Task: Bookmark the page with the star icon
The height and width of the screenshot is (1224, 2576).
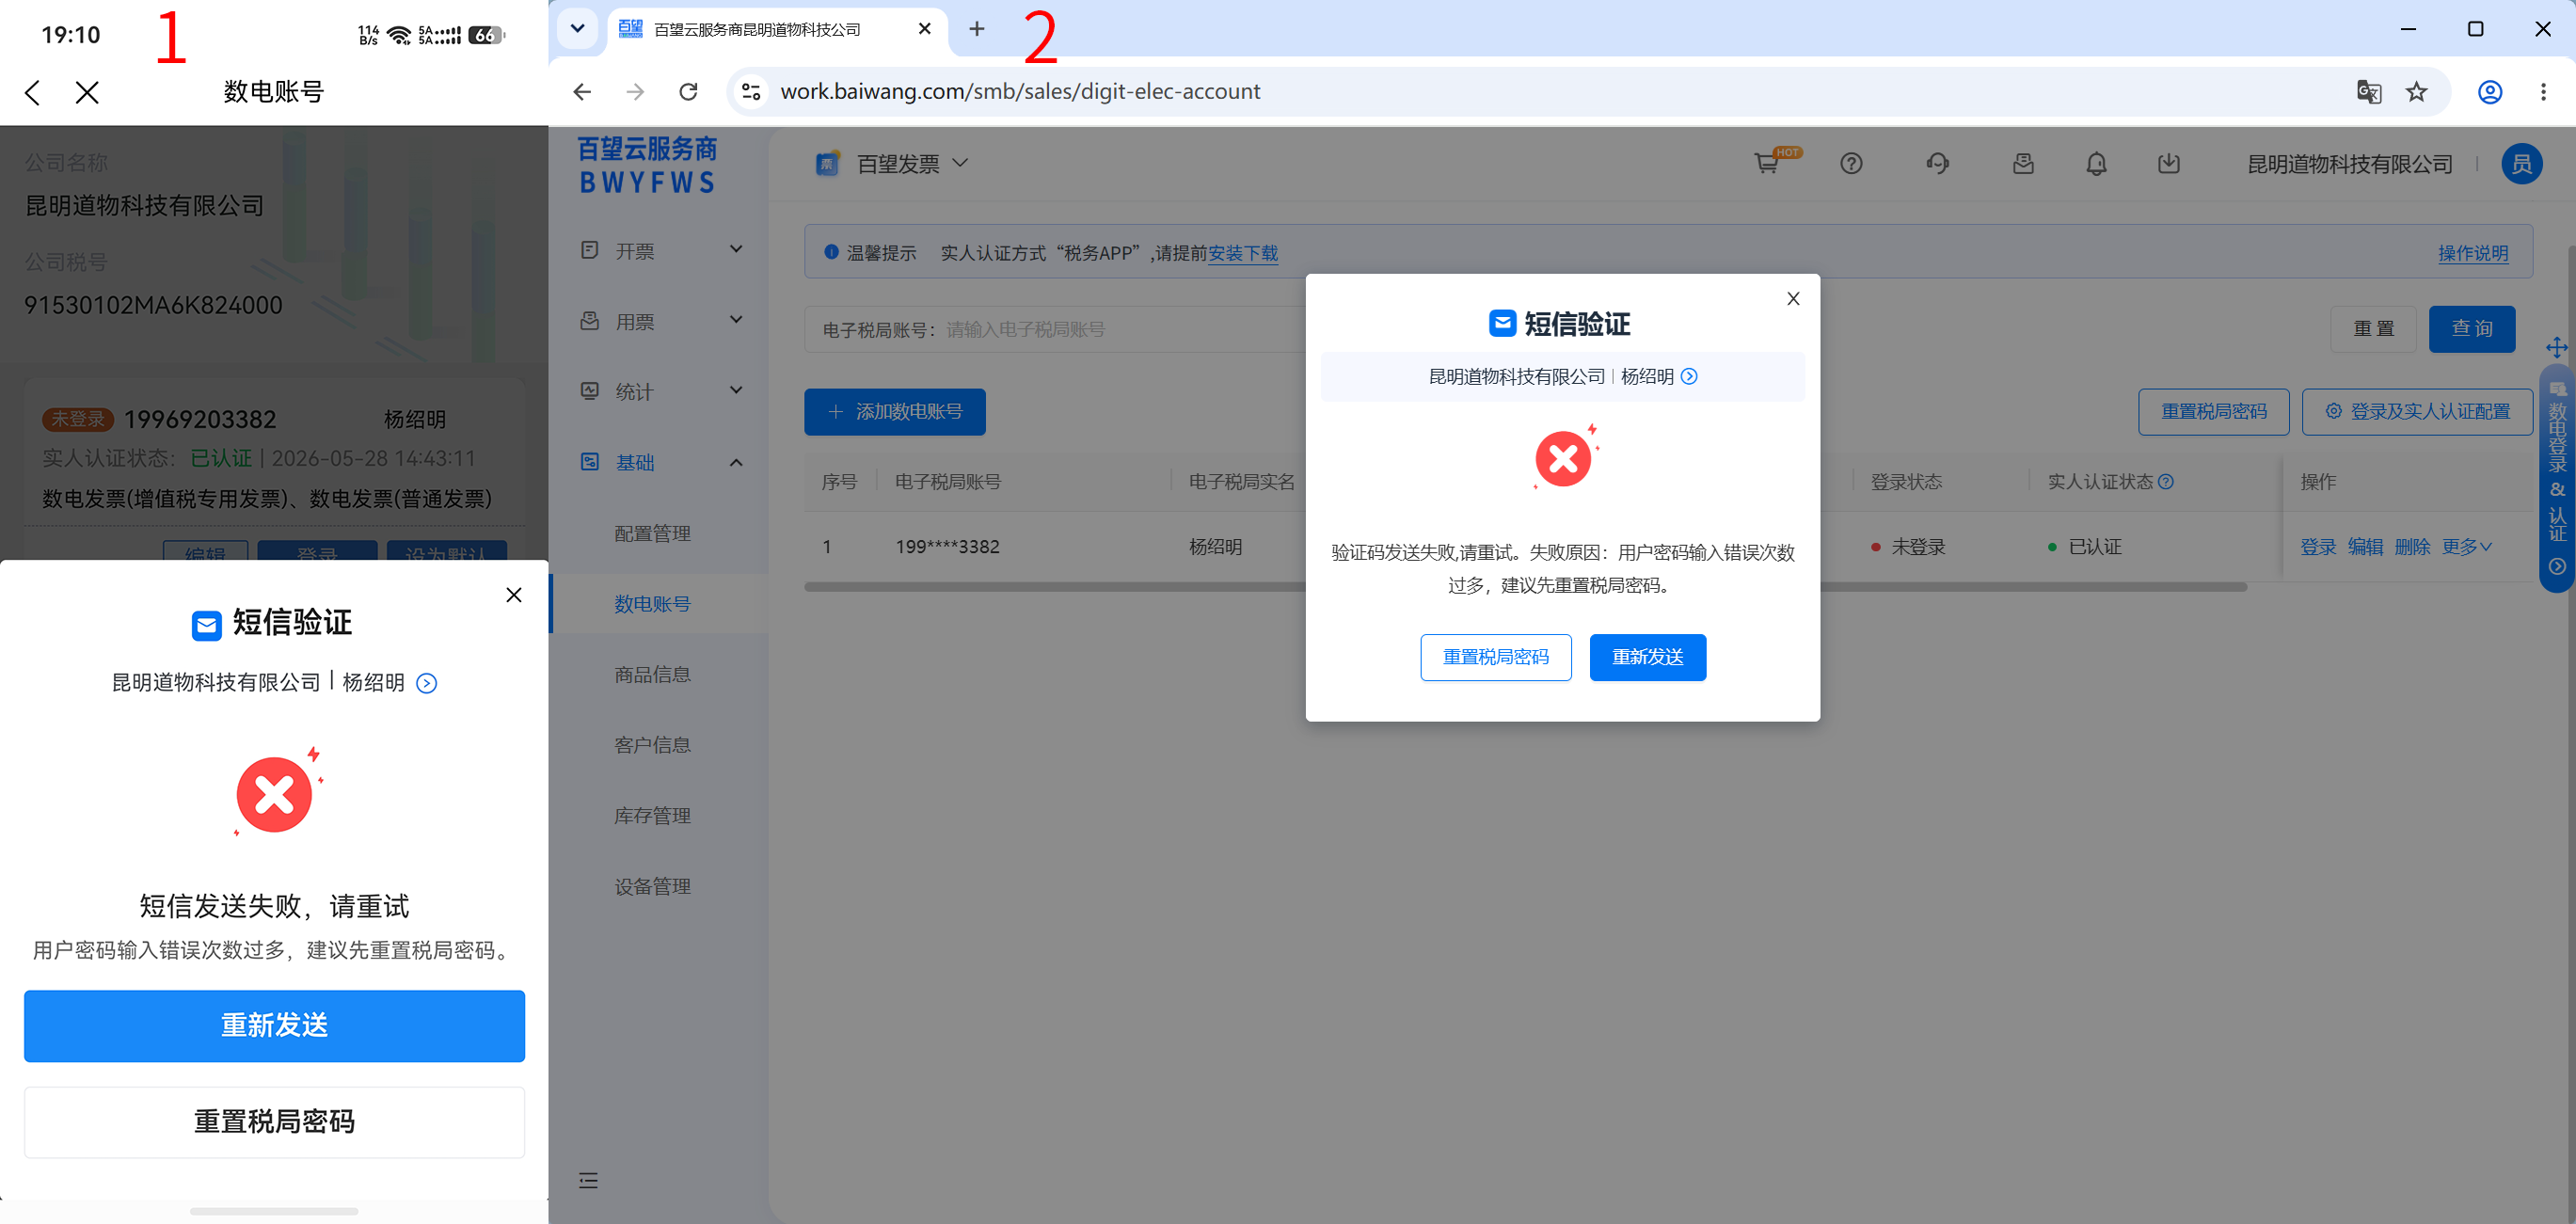Action: click(2416, 92)
